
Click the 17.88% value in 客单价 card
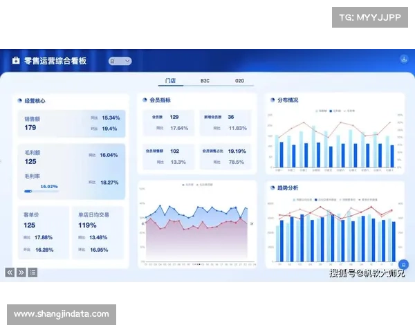pos(44,237)
